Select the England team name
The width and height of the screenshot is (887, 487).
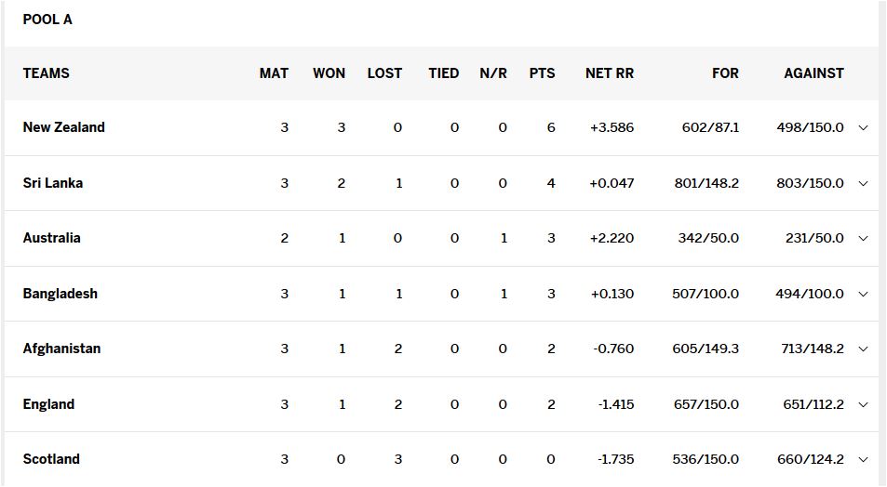point(48,404)
